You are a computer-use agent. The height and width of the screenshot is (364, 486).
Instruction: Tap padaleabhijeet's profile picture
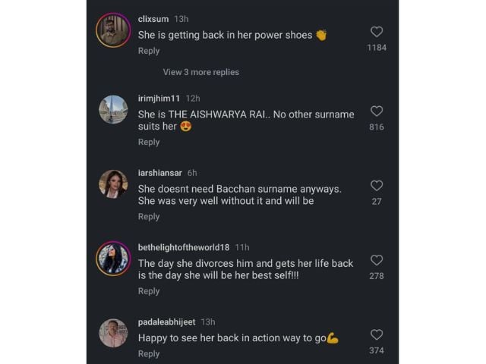113,333
